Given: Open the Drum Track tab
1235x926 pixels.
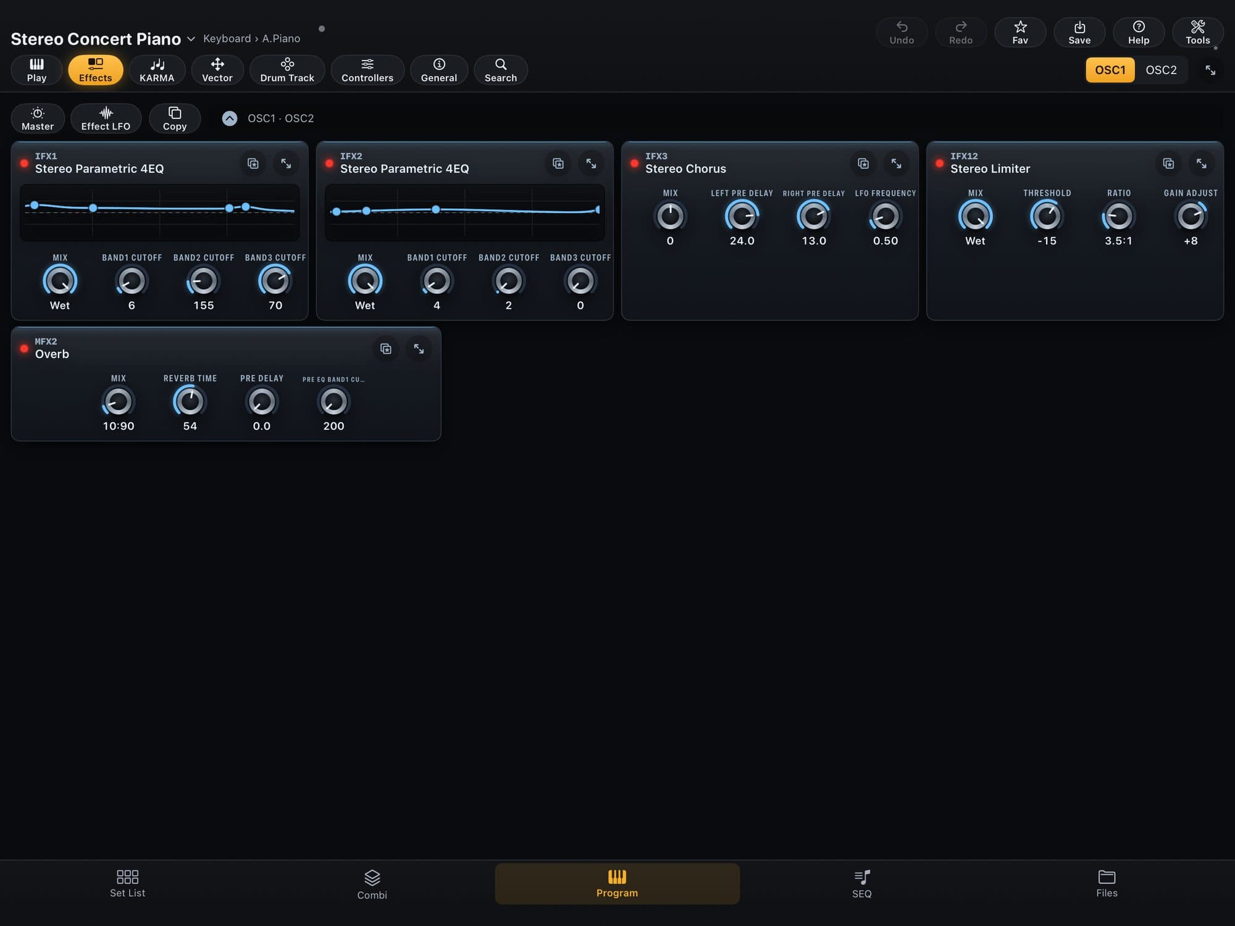Looking at the screenshot, I should (x=287, y=70).
